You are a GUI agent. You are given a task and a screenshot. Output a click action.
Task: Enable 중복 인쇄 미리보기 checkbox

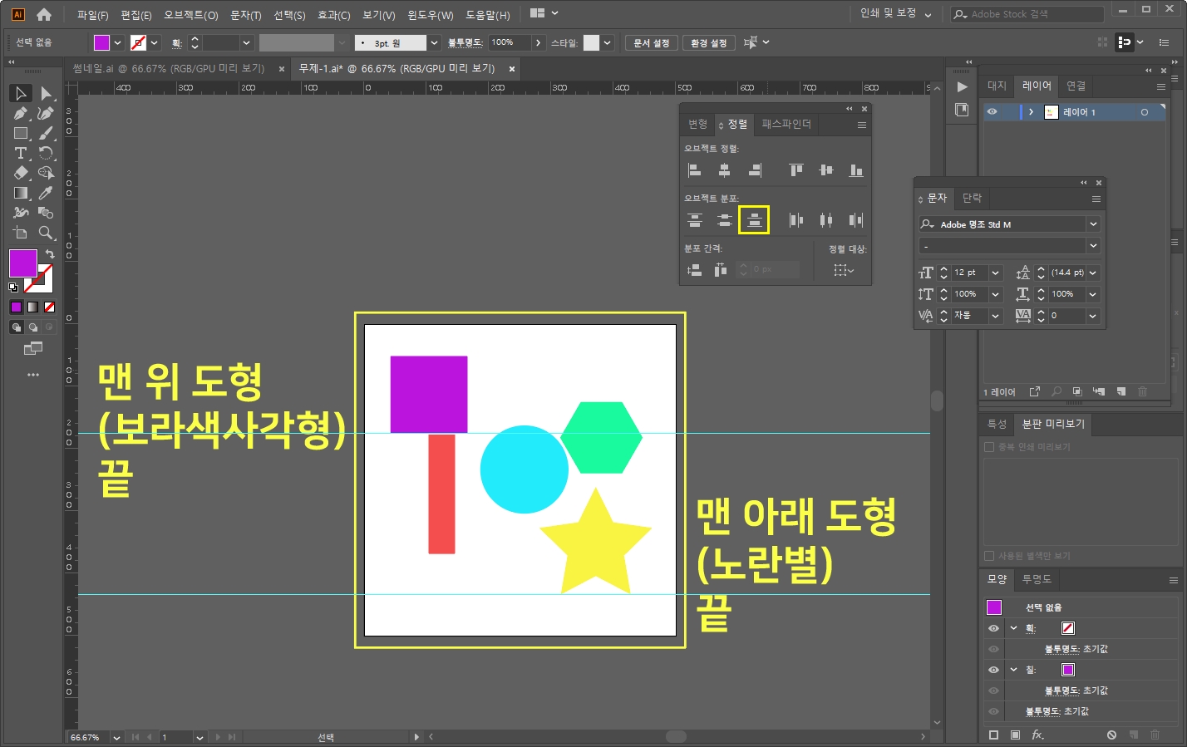989,447
